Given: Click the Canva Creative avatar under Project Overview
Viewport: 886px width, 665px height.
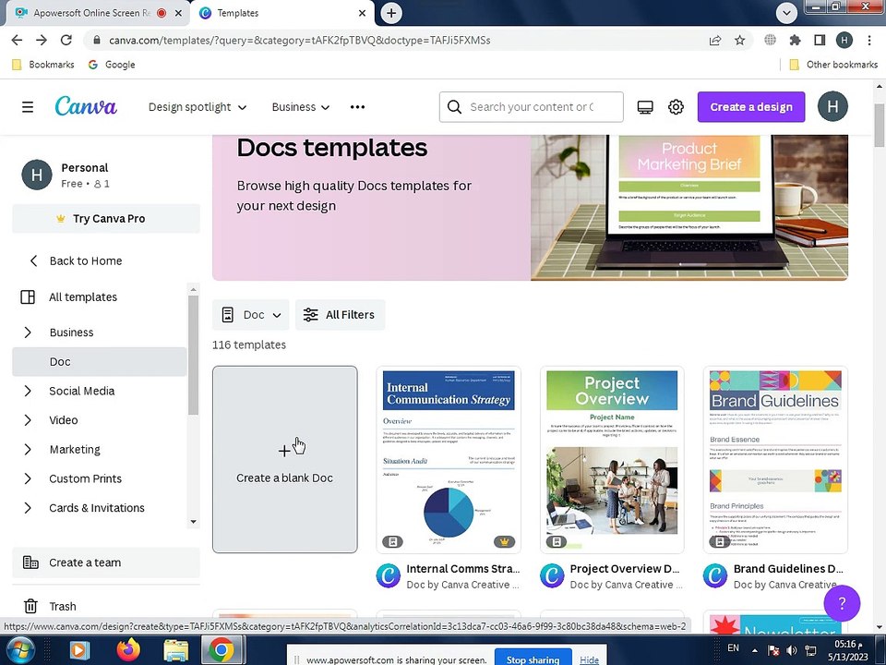Looking at the screenshot, I should pos(552,576).
